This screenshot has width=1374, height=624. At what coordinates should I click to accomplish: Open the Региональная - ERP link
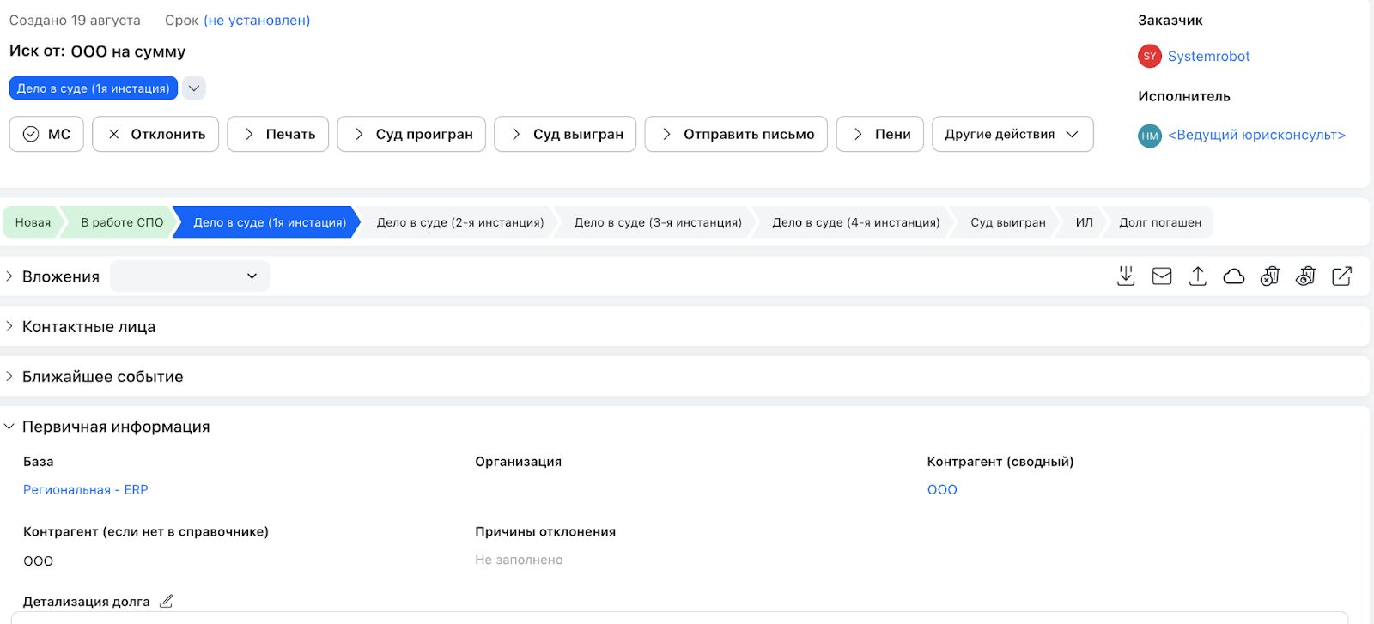click(86, 489)
